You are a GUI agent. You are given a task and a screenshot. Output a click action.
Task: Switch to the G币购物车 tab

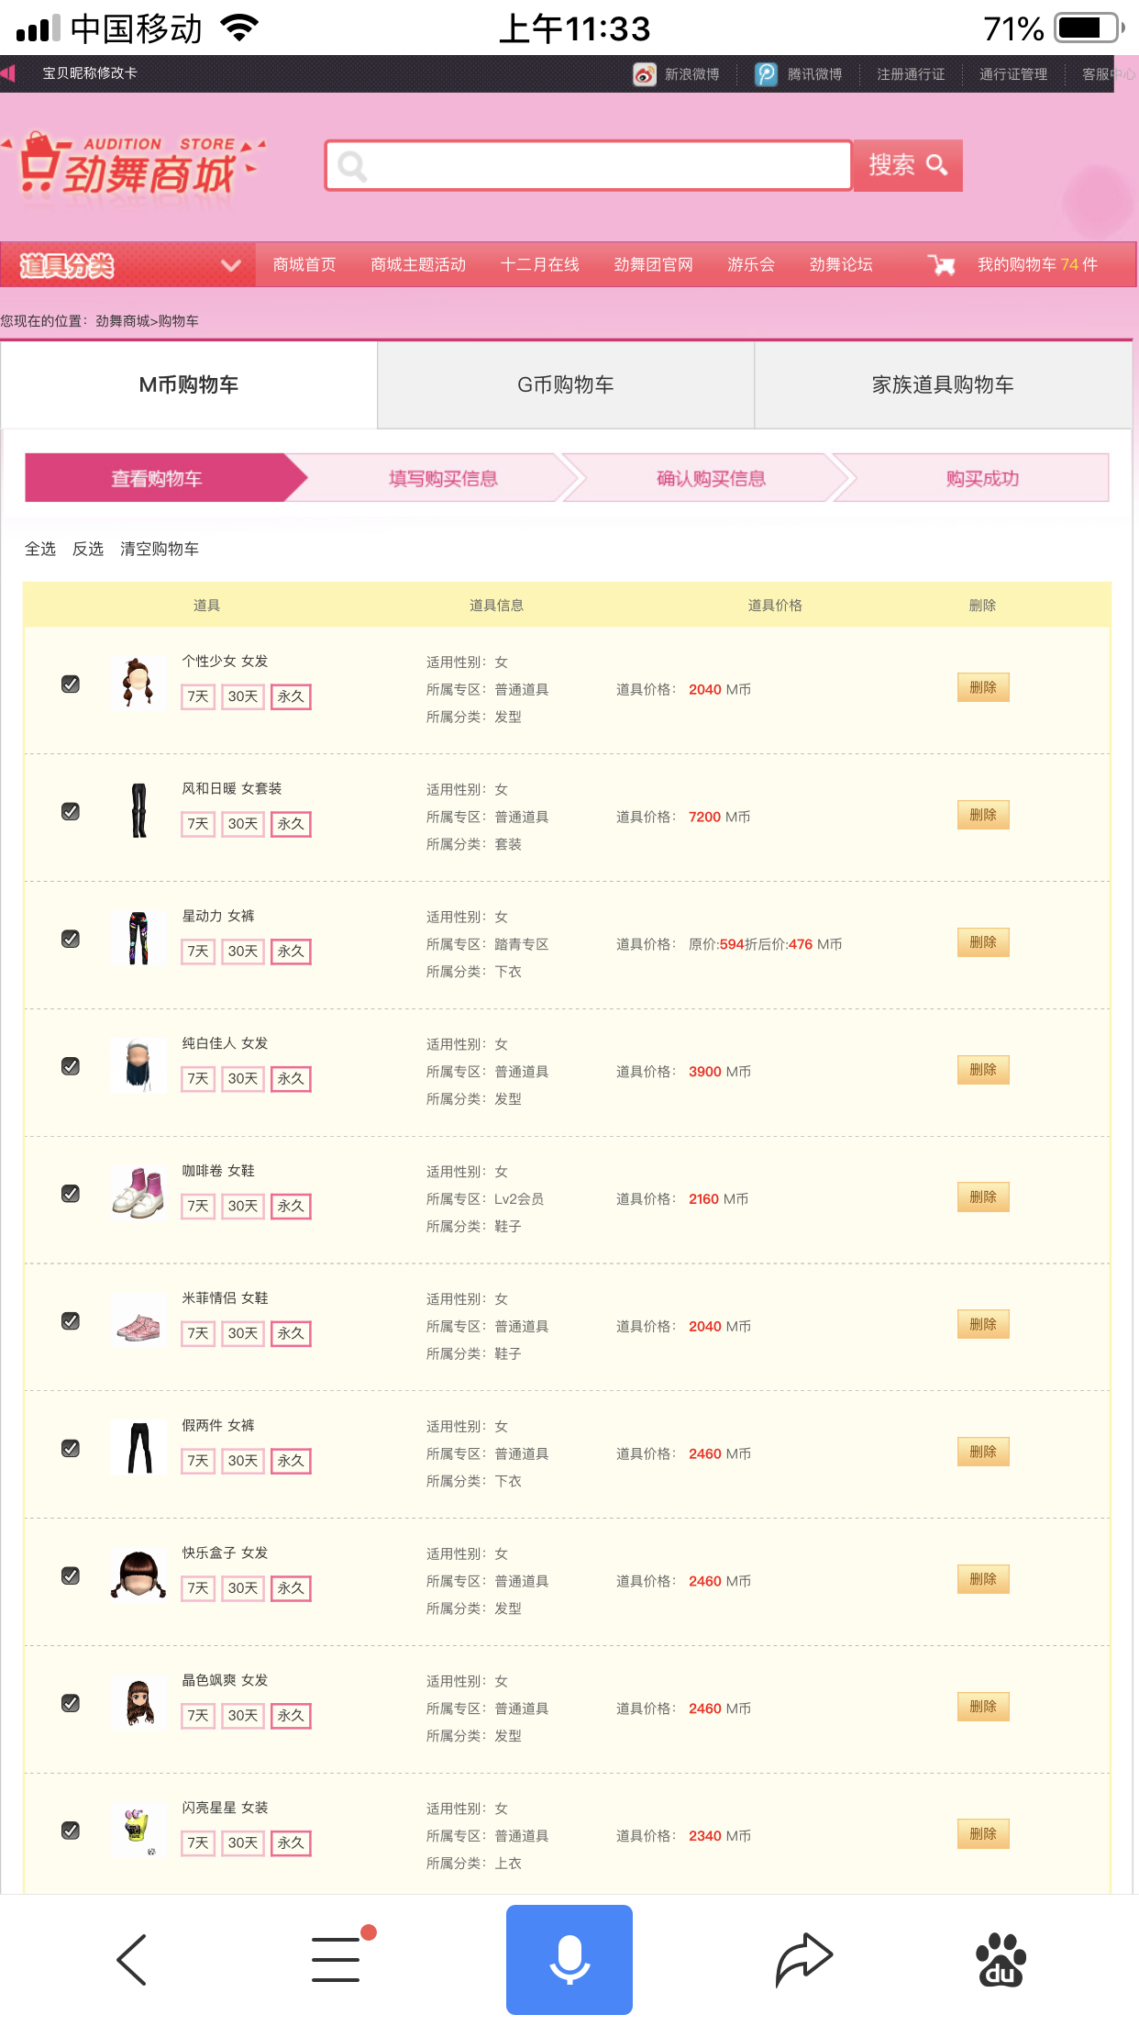tap(566, 384)
